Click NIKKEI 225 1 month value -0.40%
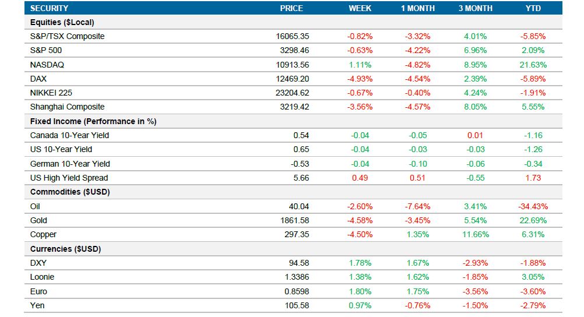 [x=417, y=93]
